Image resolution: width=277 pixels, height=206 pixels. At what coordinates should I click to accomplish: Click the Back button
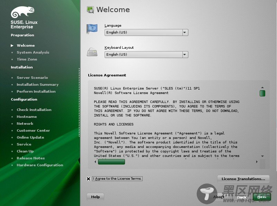[242, 197]
